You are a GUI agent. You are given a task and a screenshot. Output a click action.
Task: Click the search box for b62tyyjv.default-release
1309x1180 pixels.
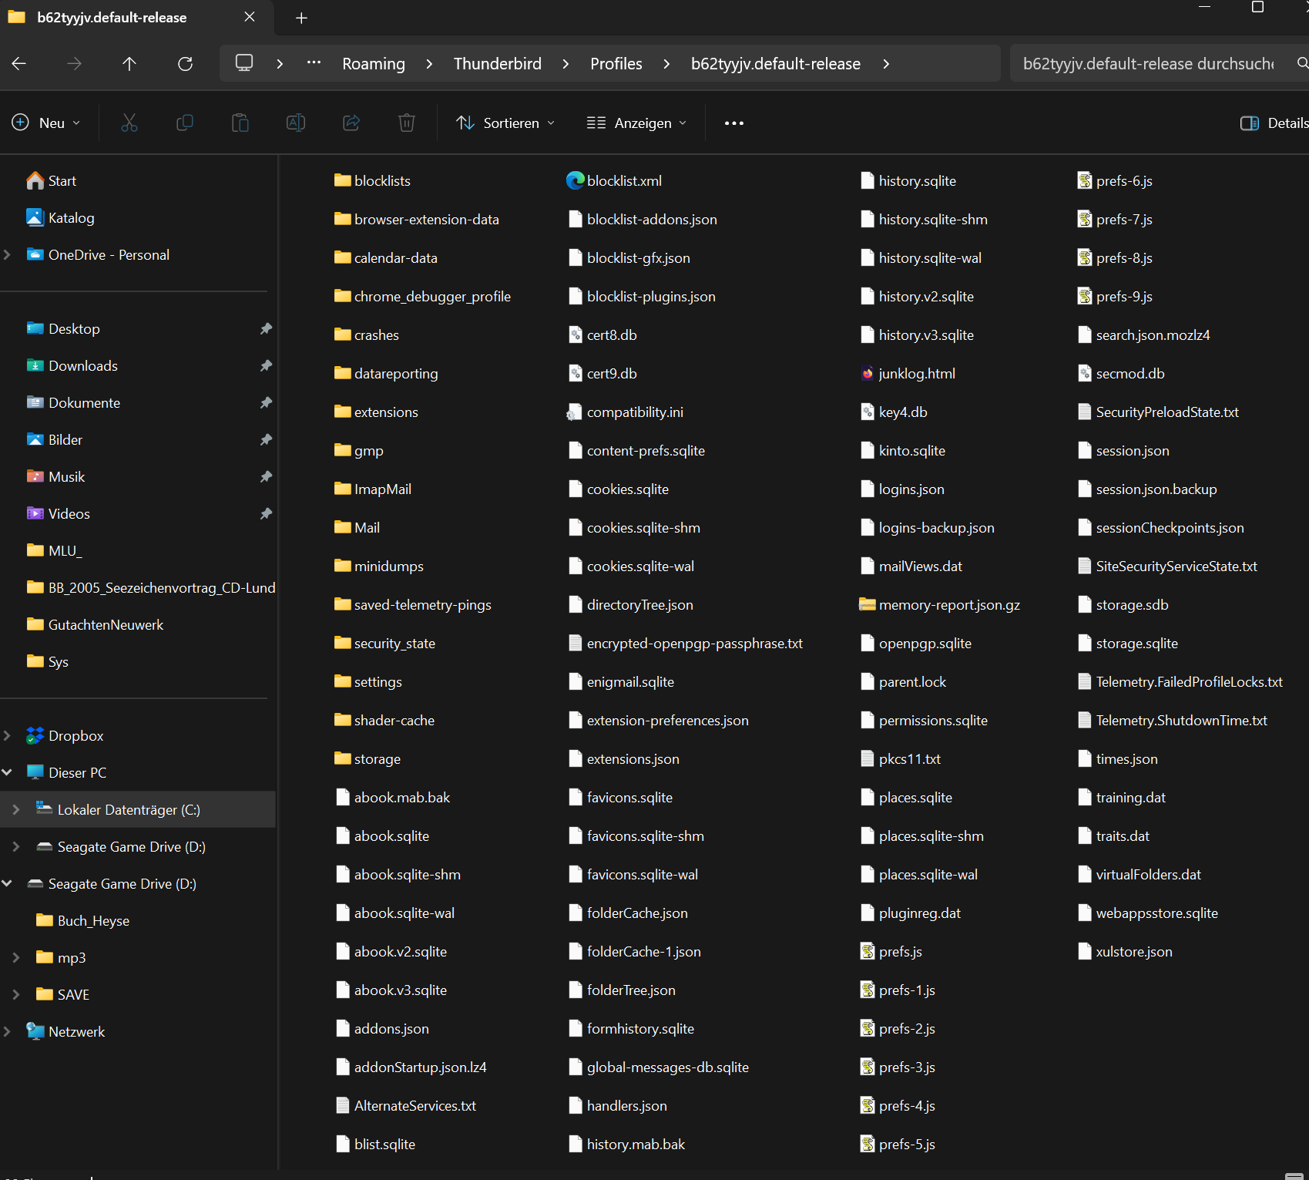pyautogui.click(x=1148, y=64)
